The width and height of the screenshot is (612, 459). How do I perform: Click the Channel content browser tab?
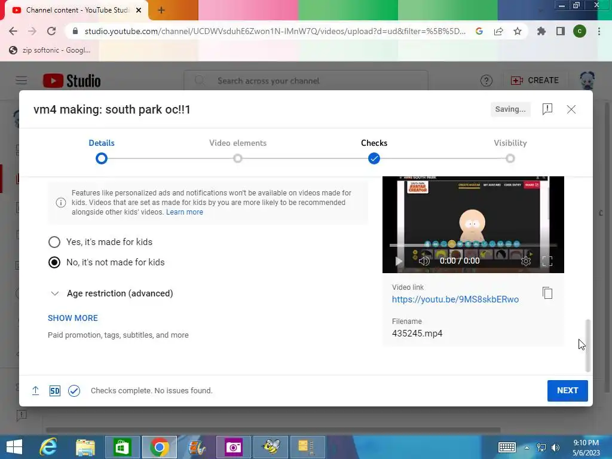coord(74,10)
